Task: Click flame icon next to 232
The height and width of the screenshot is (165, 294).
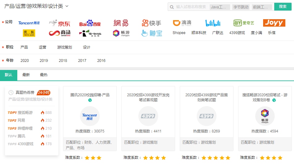Action: tap(43, 120)
